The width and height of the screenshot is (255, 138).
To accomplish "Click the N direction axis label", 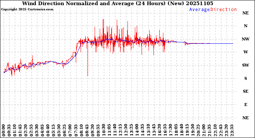I will pos(245,26).
